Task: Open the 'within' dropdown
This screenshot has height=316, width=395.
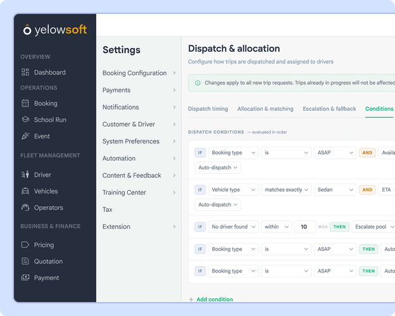Action: [277, 227]
